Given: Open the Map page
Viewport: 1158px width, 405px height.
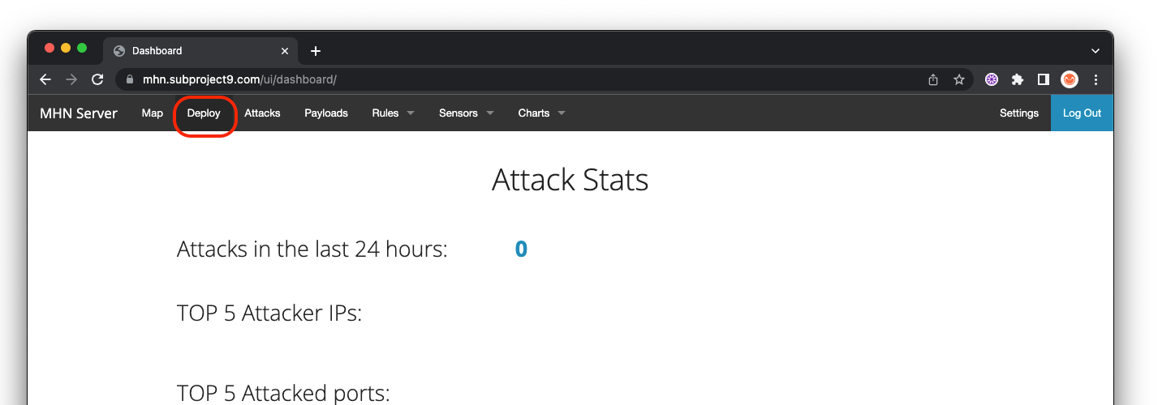Looking at the screenshot, I should [x=153, y=113].
